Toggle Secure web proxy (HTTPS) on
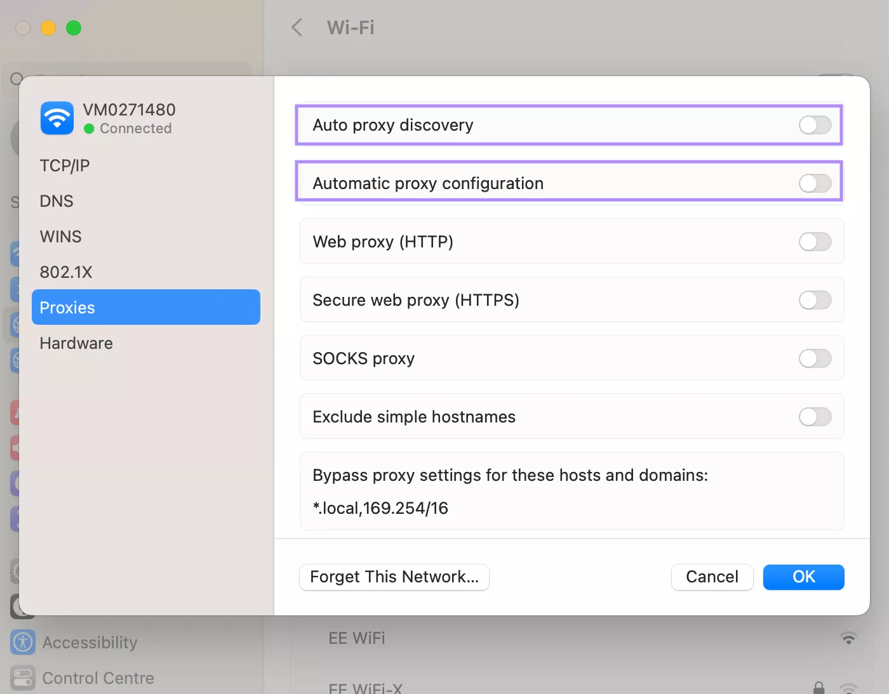889x694 pixels. [x=815, y=300]
